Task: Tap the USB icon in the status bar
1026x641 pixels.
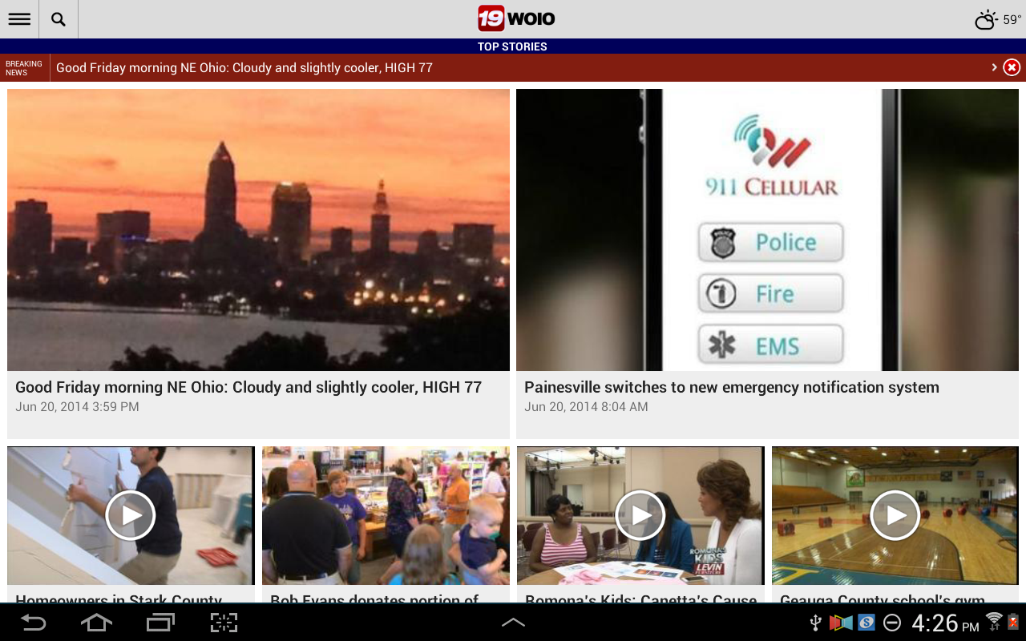Action: point(814,622)
